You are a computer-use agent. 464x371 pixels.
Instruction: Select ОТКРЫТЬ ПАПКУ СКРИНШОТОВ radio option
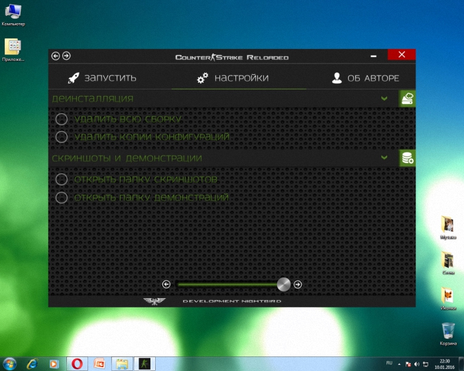pyautogui.click(x=62, y=180)
